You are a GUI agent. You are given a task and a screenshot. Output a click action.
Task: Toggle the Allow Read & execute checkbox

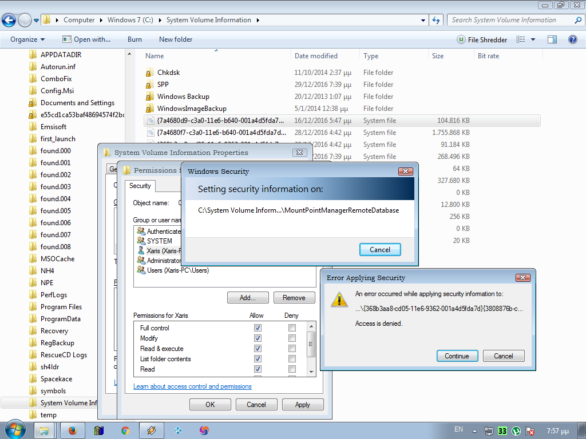point(258,348)
